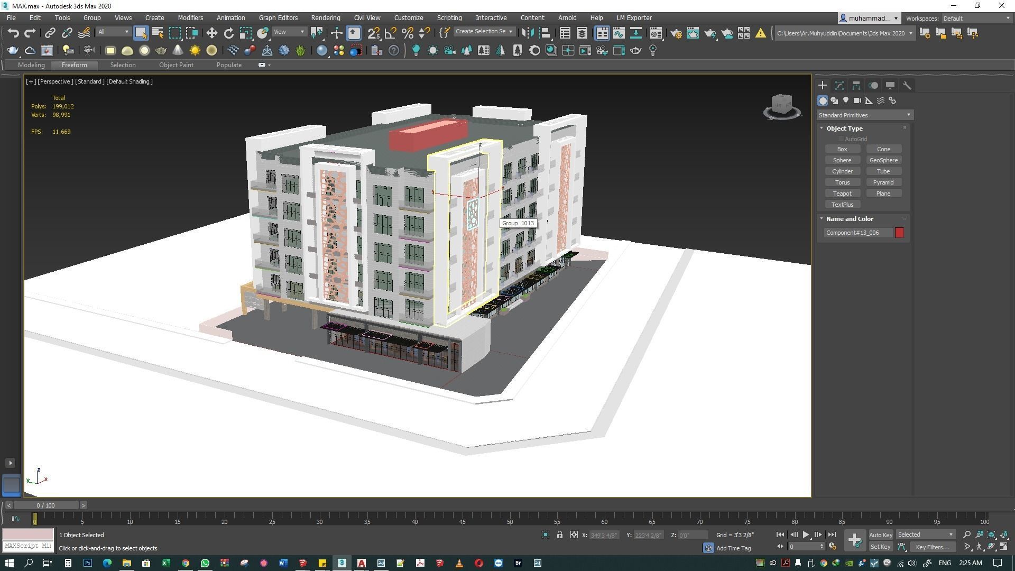1015x571 pixels.
Task: Select the Cameras category icon
Action: (857, 100)
